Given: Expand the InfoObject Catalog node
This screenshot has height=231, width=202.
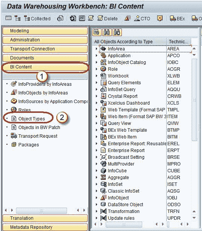Looking at the screenshot, I should (97, 62).
